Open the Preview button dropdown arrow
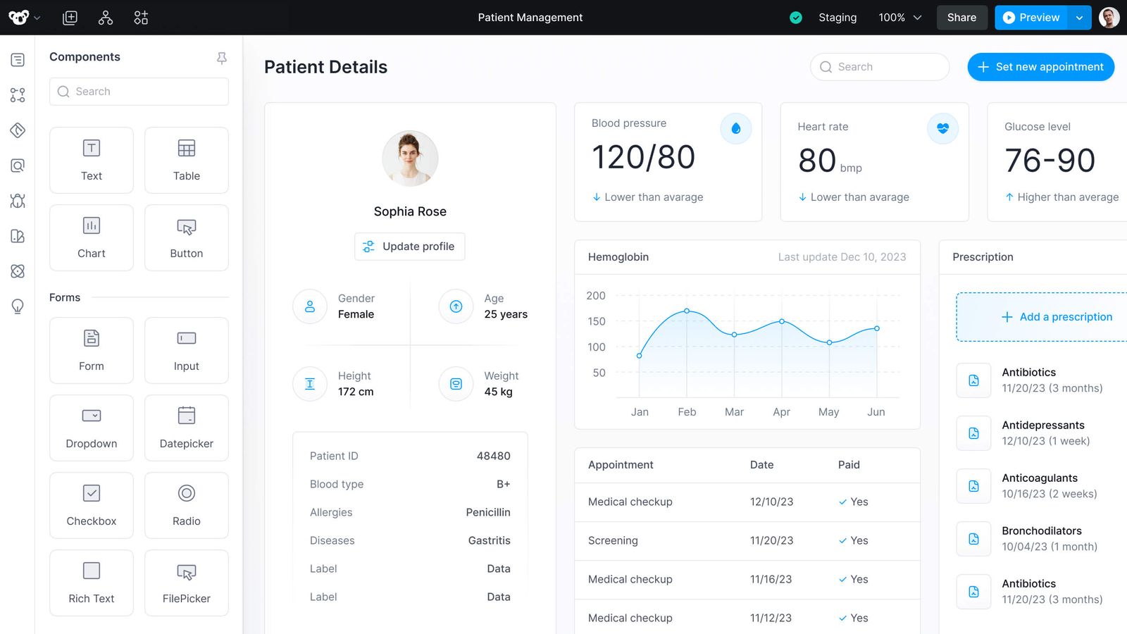This screenshot has height=634, width=1127. point(1080,17)
